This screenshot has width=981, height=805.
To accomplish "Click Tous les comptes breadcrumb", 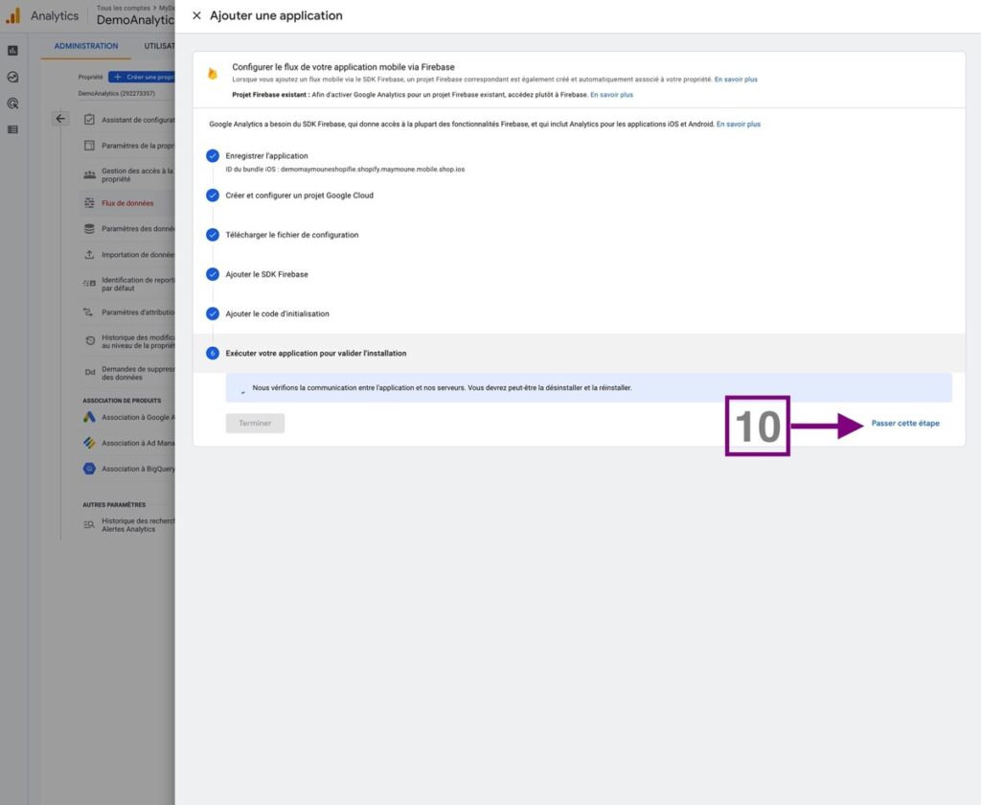I will coord(124,8).
